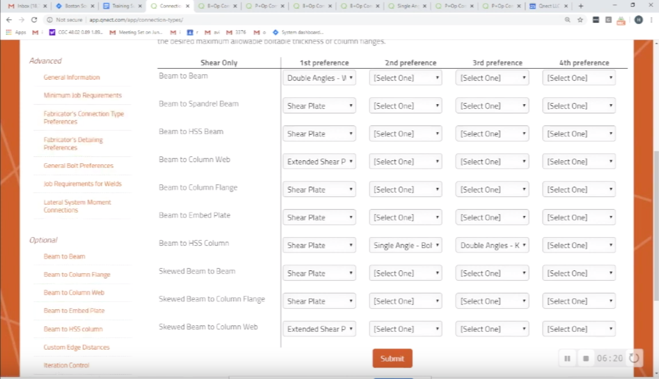Screen dimensions: 659x379
Task: Open Beam to Embed Plate optional section
Action: 74,310
